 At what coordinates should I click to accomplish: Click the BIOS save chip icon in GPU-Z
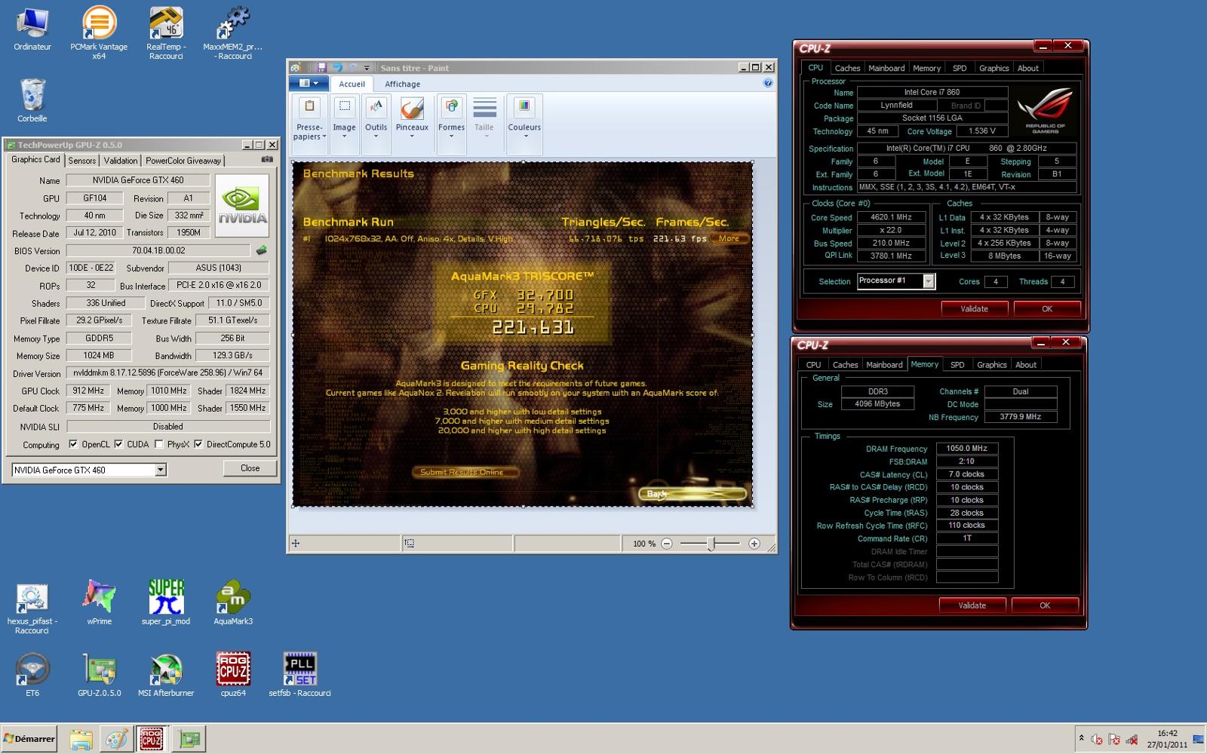click(x=261, y=250)
